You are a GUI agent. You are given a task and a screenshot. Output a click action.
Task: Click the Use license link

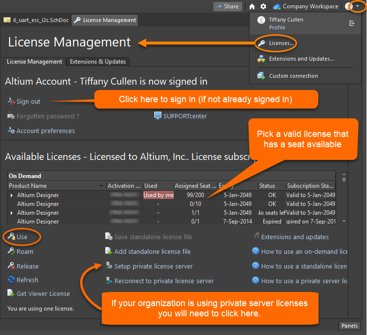pos(22,237)
